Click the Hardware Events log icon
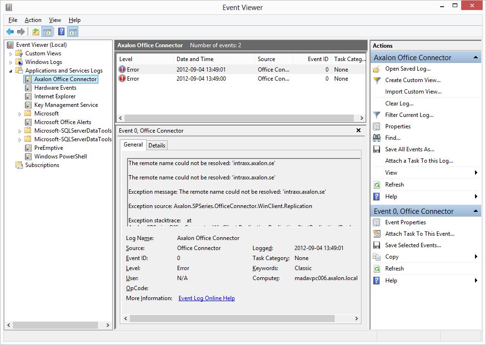Screen dimensions: 486x345 click(x=28, y=88)
